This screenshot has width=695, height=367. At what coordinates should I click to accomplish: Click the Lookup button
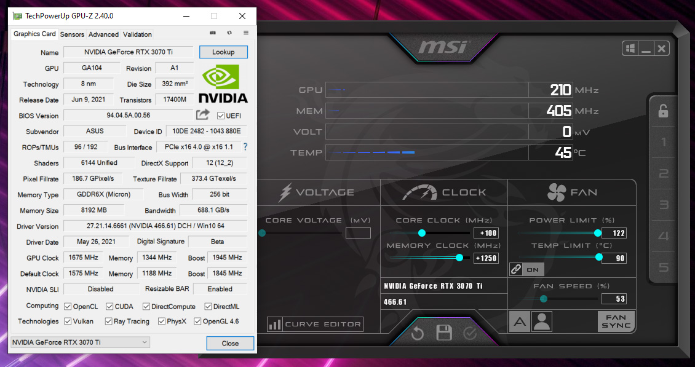(x=223, y=52)
